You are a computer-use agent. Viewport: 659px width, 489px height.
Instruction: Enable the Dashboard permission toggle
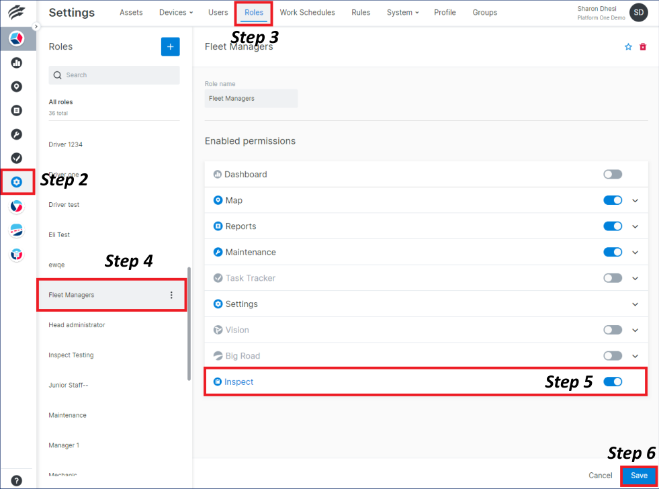[x=613, y=174]
